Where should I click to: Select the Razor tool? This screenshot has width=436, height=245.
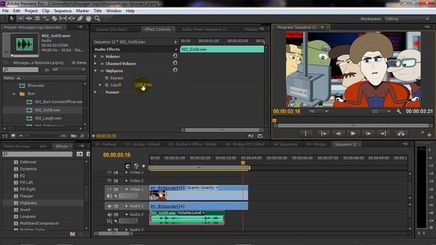click(x=54, y=18)
